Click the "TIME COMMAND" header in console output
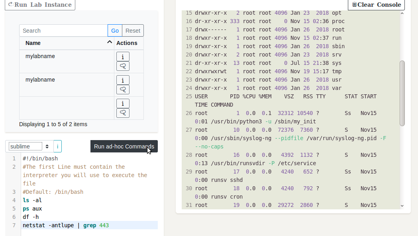 point(214,105)
